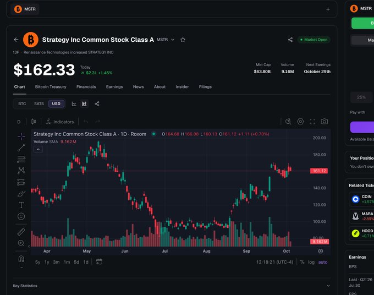Add MSTR to favorites with star icon
The width and height of the screenshot is (374, 295).
183,40
